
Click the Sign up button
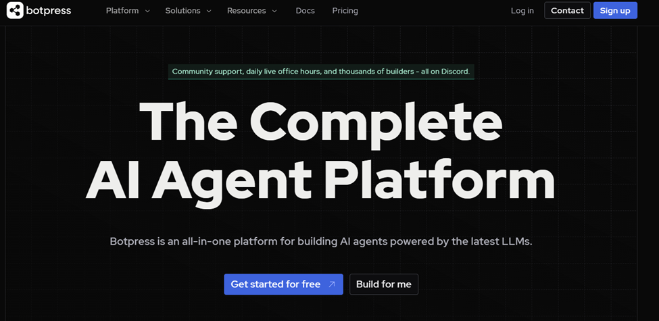(x=615, y=11)
